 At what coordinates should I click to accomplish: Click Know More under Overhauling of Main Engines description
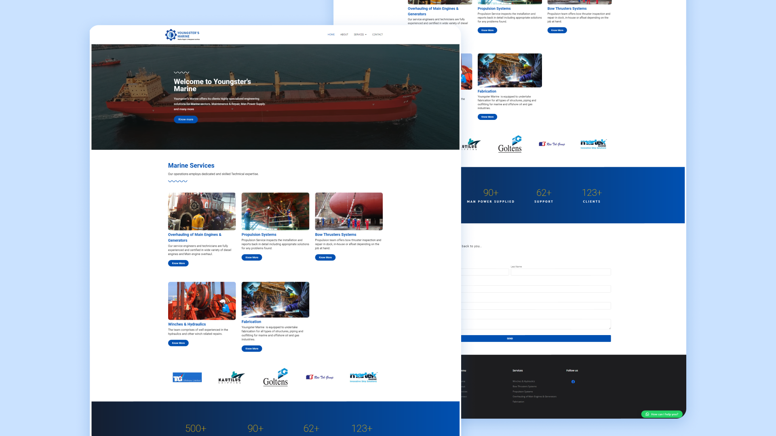click(x=178, y=263)
